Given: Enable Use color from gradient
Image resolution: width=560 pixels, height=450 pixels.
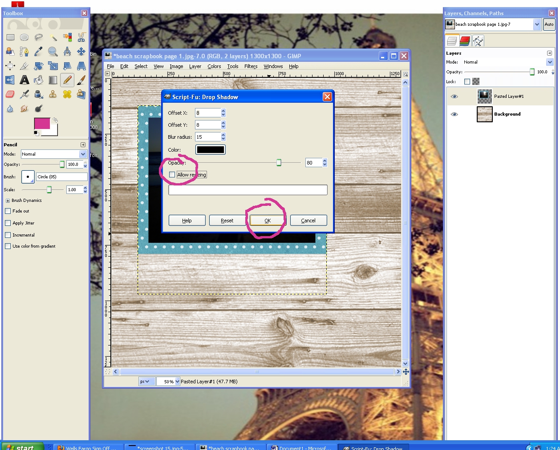Looking at the screenshot, I should coord(8,246).
